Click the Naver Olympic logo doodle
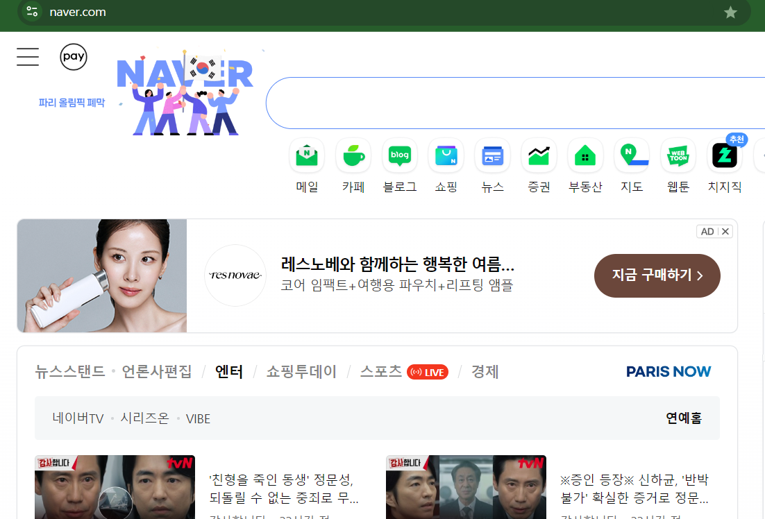The image size is (765, 519). (x=185, y=93)
